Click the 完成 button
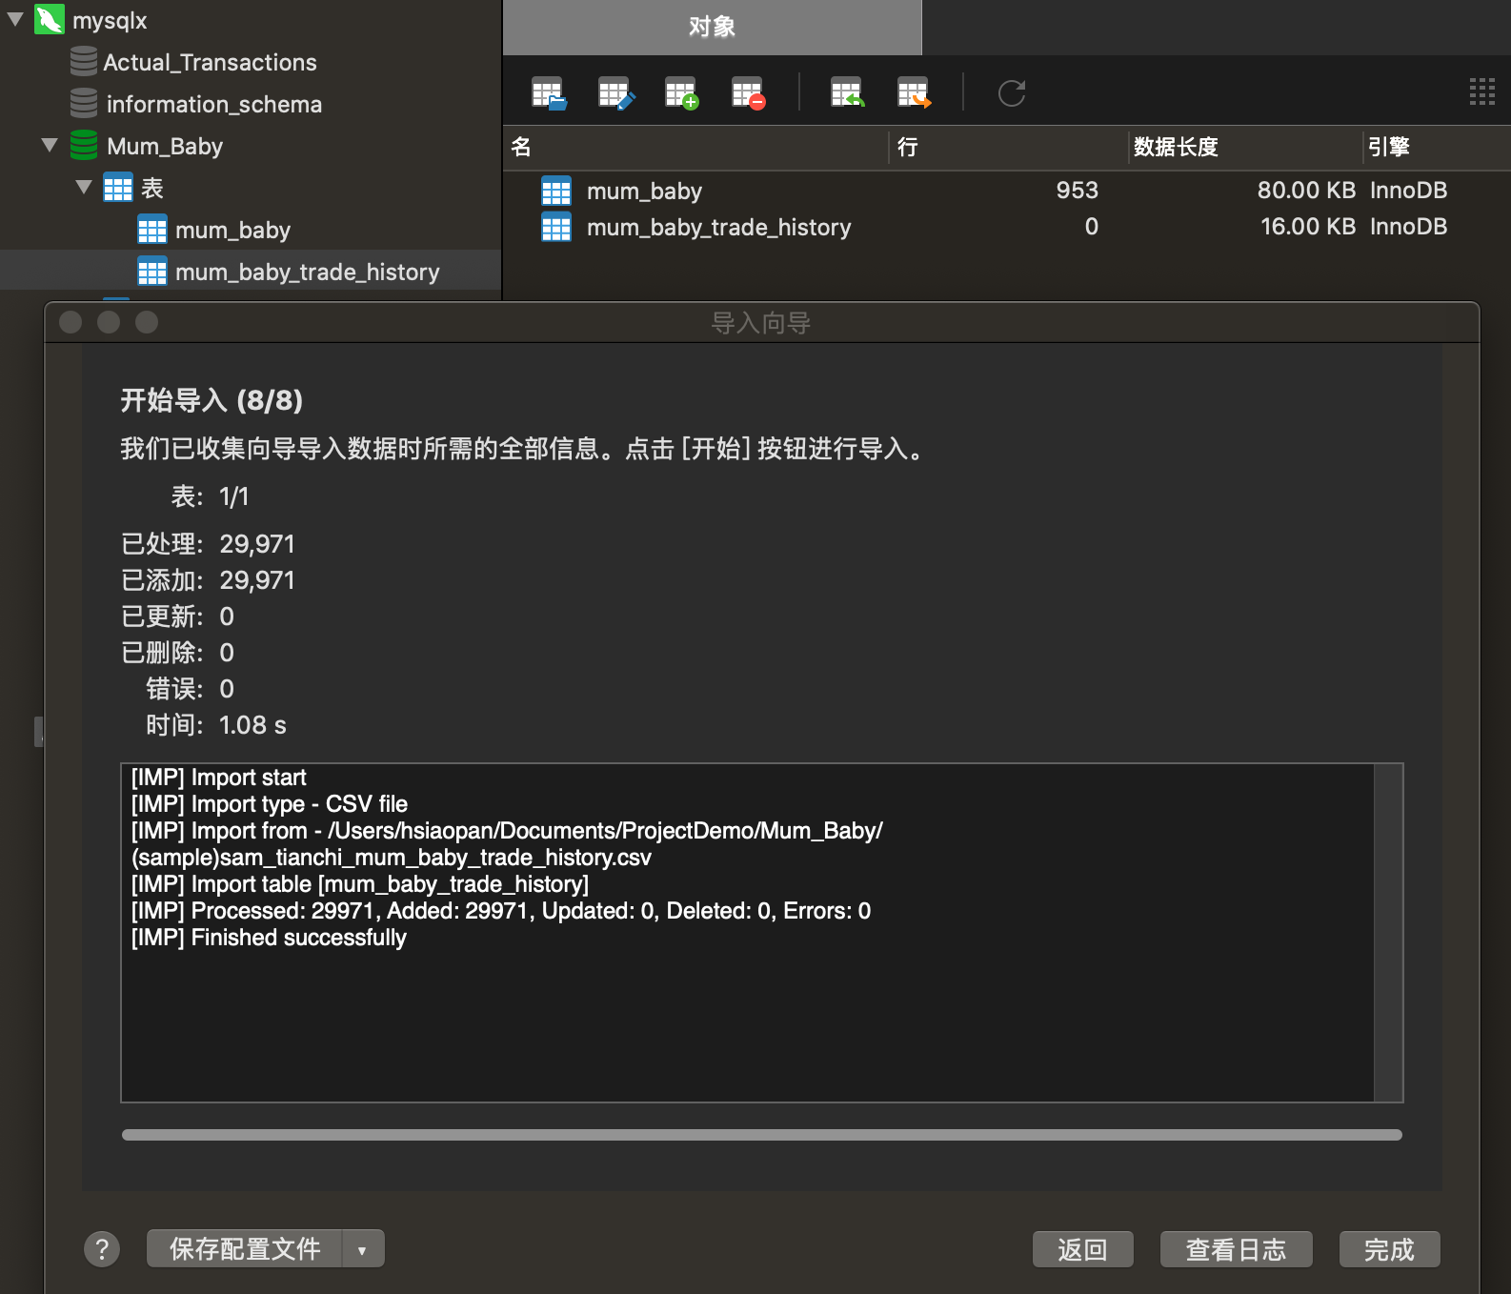Viewport: 1511px width, 1294px height. [x=1389, y=1249]
